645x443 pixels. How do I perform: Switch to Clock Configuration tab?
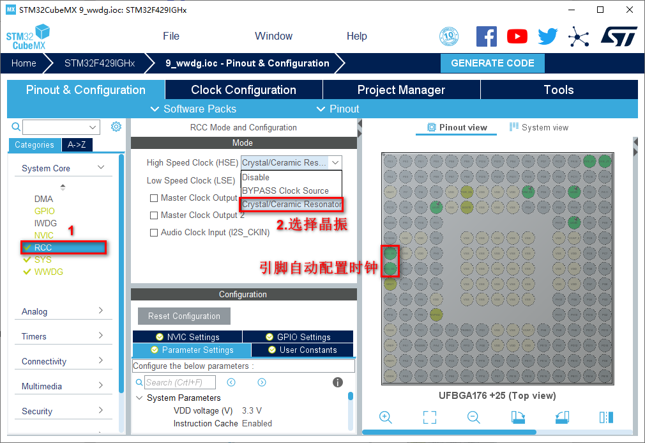pos(243,90)
